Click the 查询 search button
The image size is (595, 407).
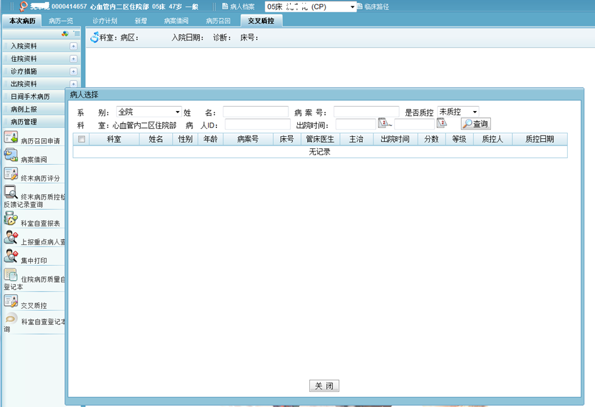point(476,124)
